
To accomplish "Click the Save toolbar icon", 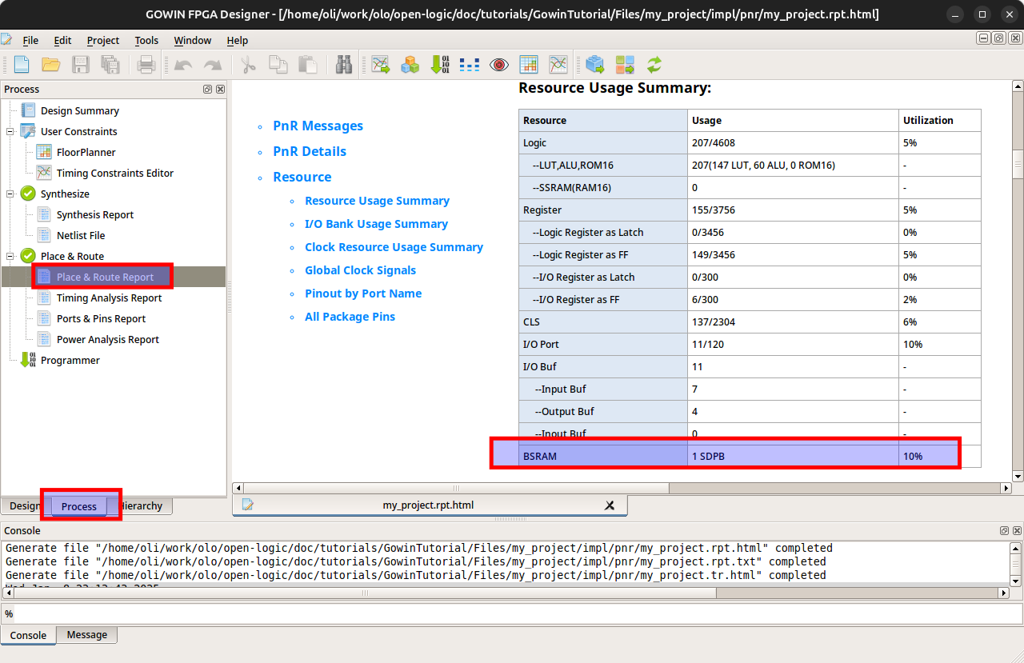I will [x=81, y=65].
